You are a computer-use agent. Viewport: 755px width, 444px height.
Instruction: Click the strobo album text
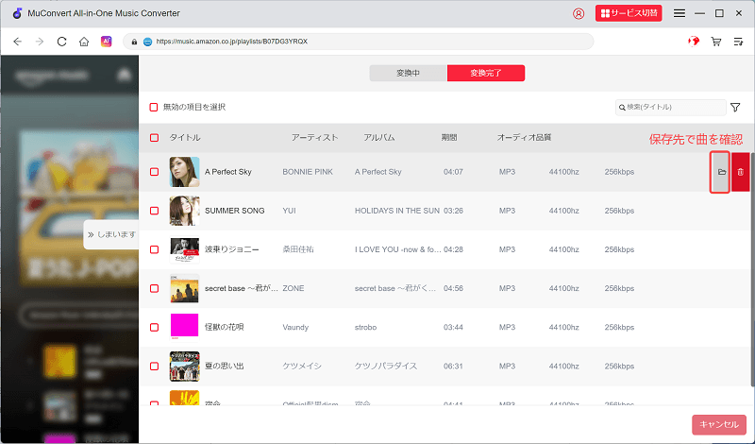[x=365, y=328]
